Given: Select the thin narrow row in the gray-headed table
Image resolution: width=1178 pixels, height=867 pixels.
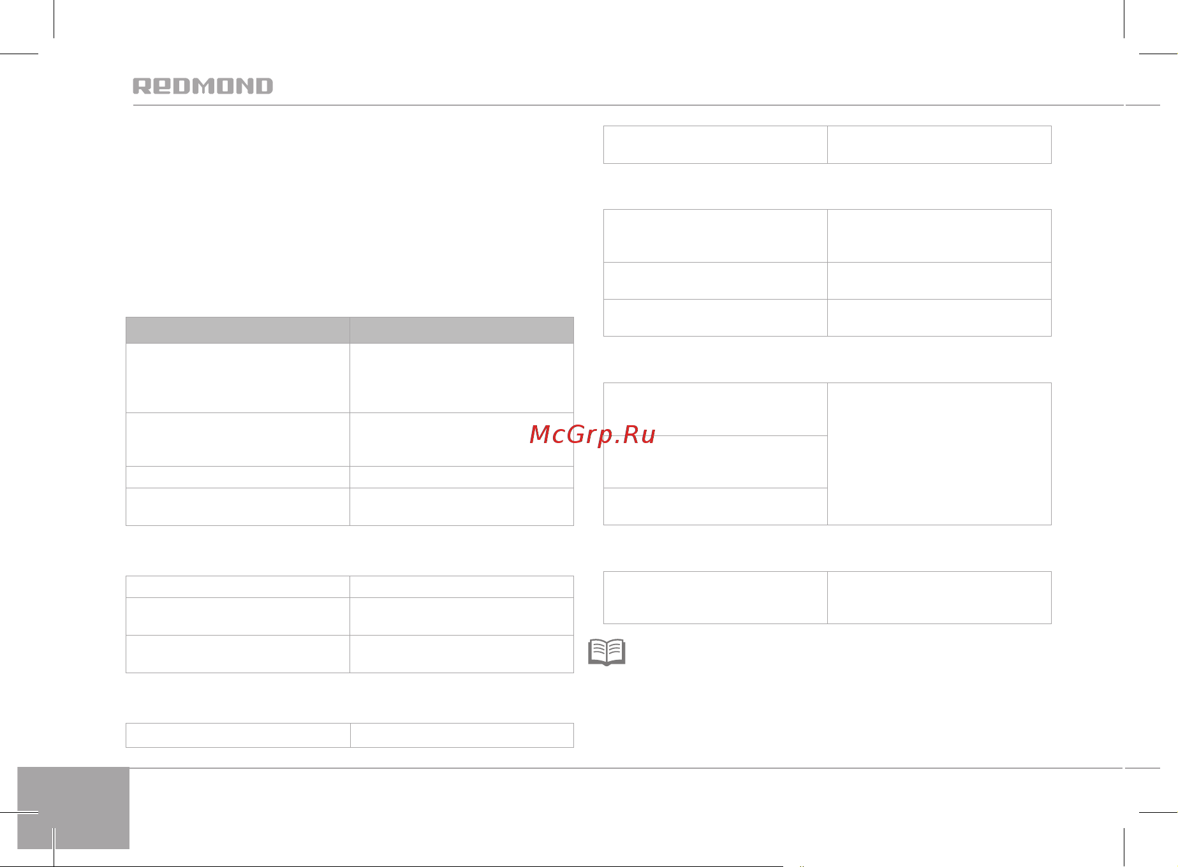Looking at the screenshot, I should (350, 477).
